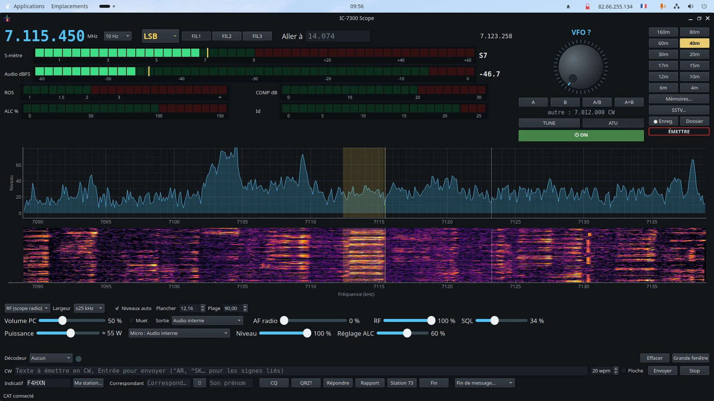Click the eject notification tray icon

coord(568,6)
